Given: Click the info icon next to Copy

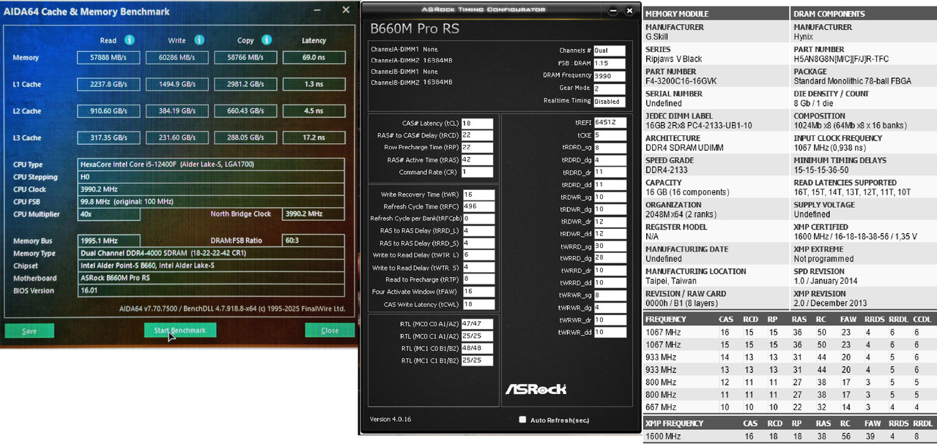Looking at the screenshot, I should [x=267, y=40].
